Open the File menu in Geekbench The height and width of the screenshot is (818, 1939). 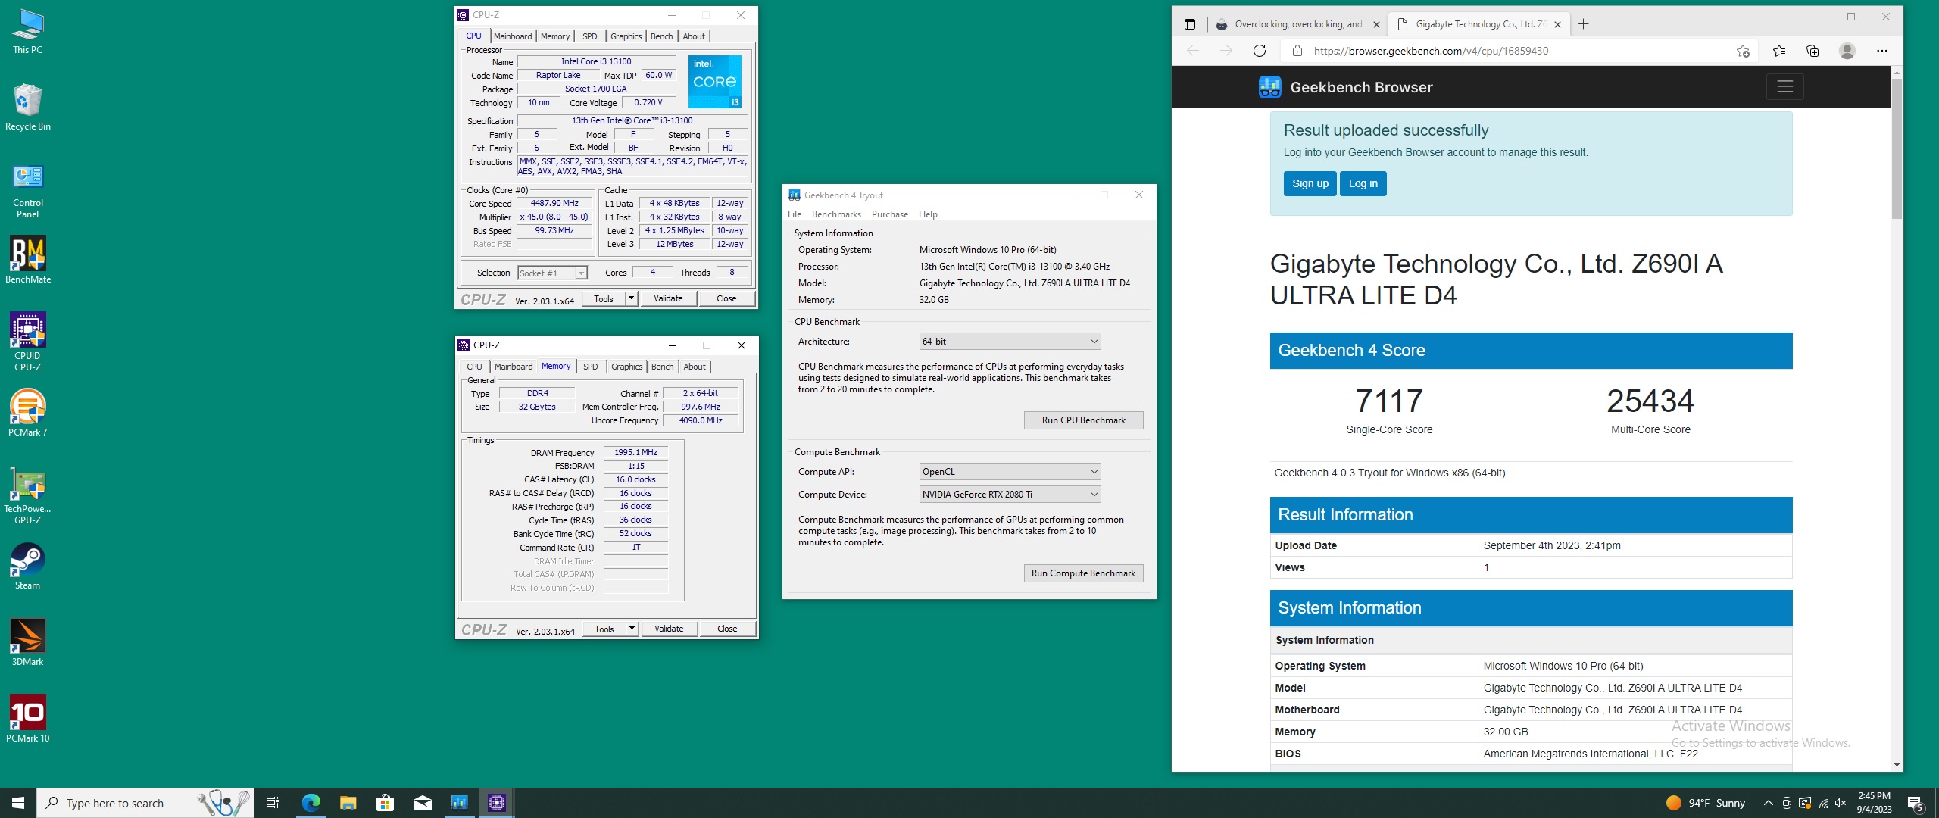click(795, 214)
